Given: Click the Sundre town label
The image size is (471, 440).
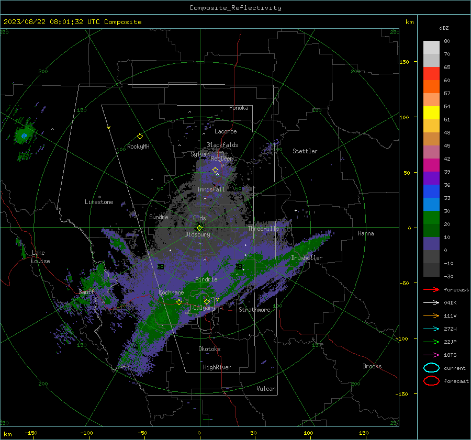Looking at the screenshot, I should pos(159,217).
